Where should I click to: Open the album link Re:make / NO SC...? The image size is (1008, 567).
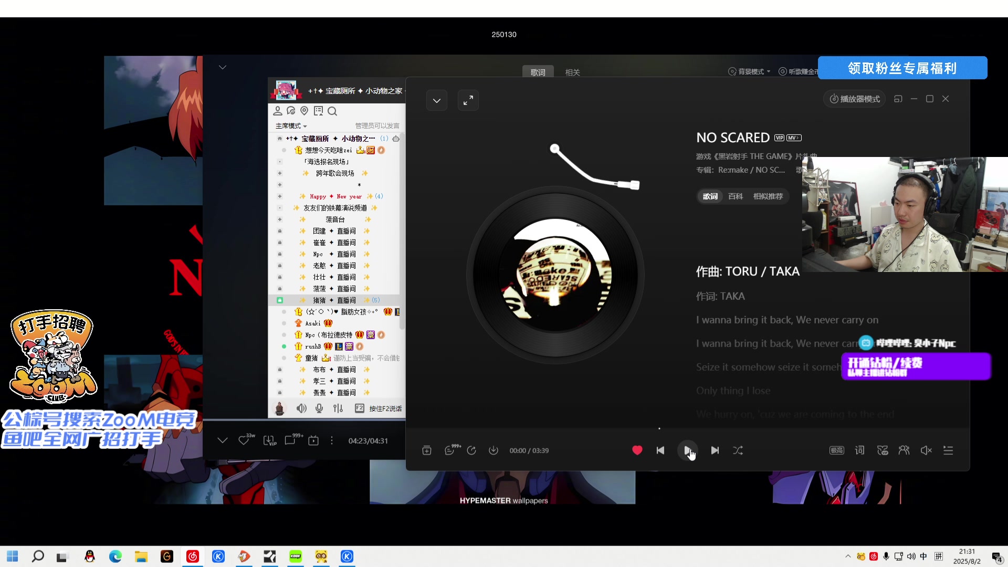(751, 170)
